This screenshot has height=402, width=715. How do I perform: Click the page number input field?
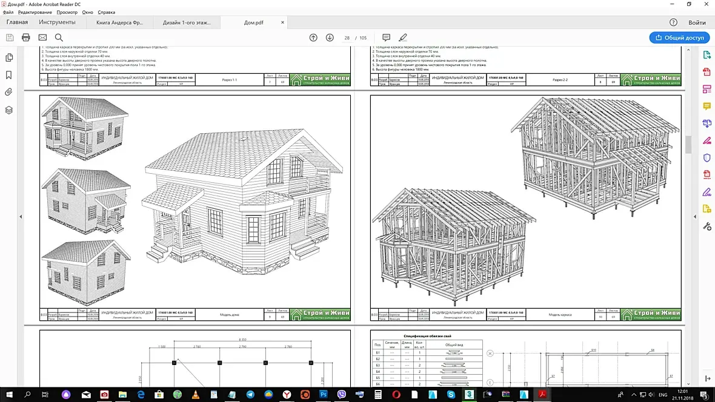click(347, 38)
